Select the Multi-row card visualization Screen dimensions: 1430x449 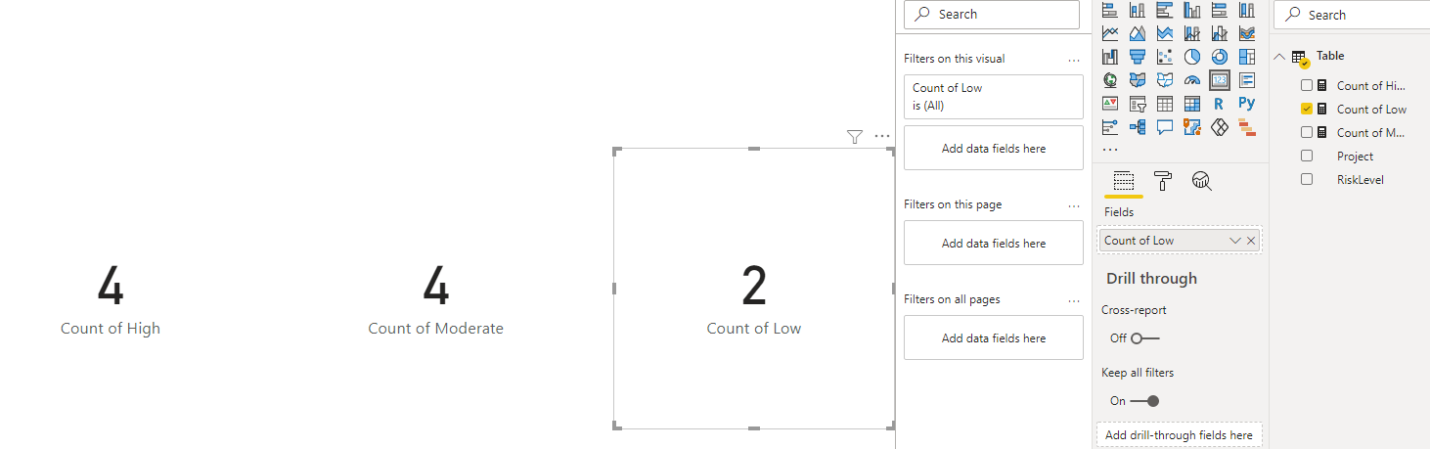(1247, 80)
